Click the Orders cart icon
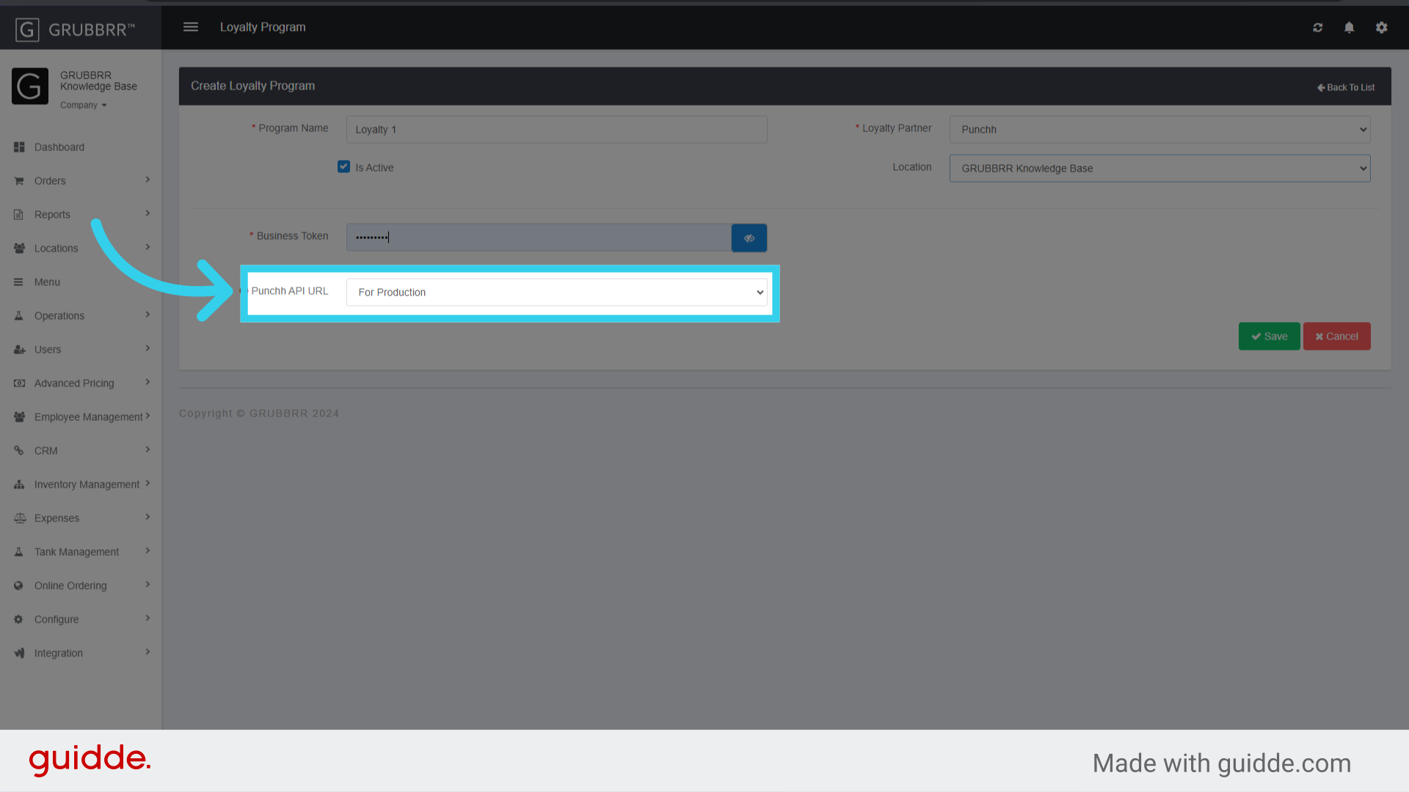This screenshot has width=1409, height=792. point(19,181)
